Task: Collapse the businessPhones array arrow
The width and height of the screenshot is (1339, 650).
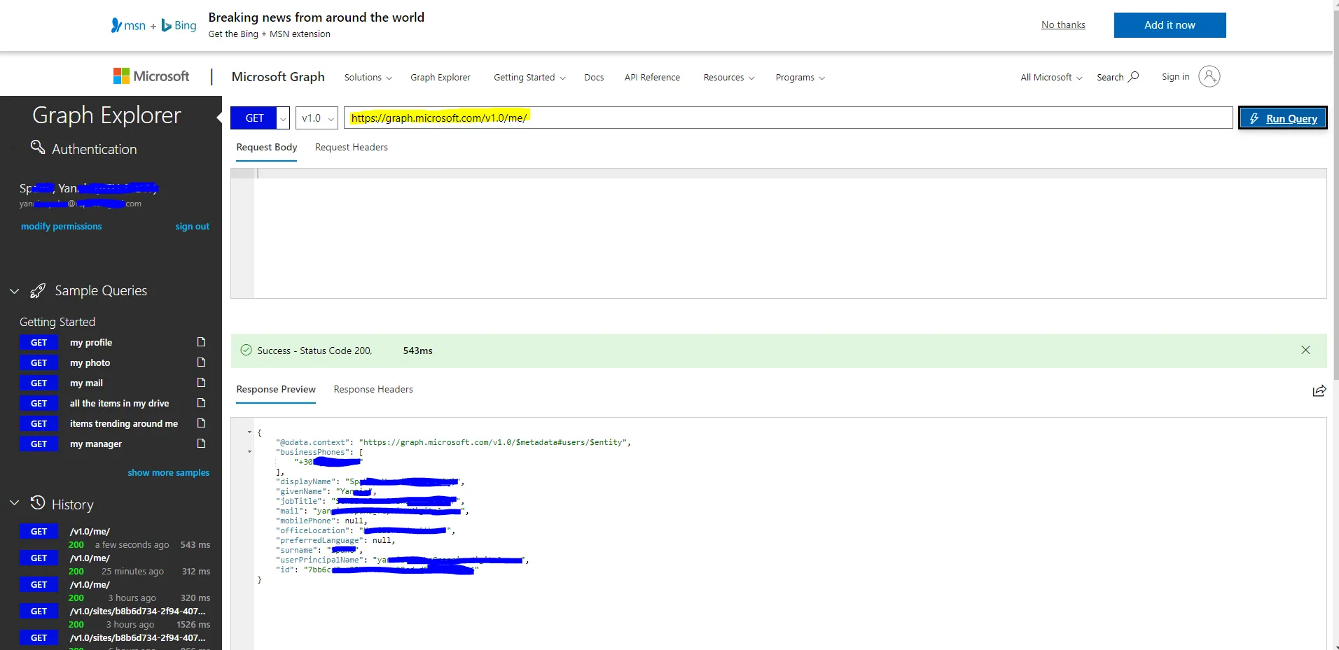Action: pos(249,452)
